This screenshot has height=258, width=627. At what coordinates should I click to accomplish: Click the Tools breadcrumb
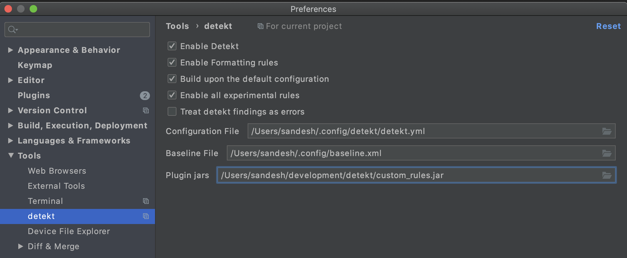click(177, 26)
